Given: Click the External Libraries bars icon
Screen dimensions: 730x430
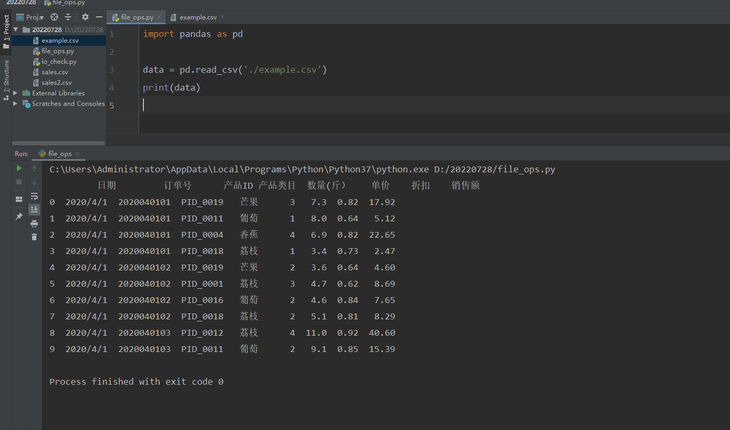Looking at the screenshot, I should pyautogui.click(x=26, y=93).
